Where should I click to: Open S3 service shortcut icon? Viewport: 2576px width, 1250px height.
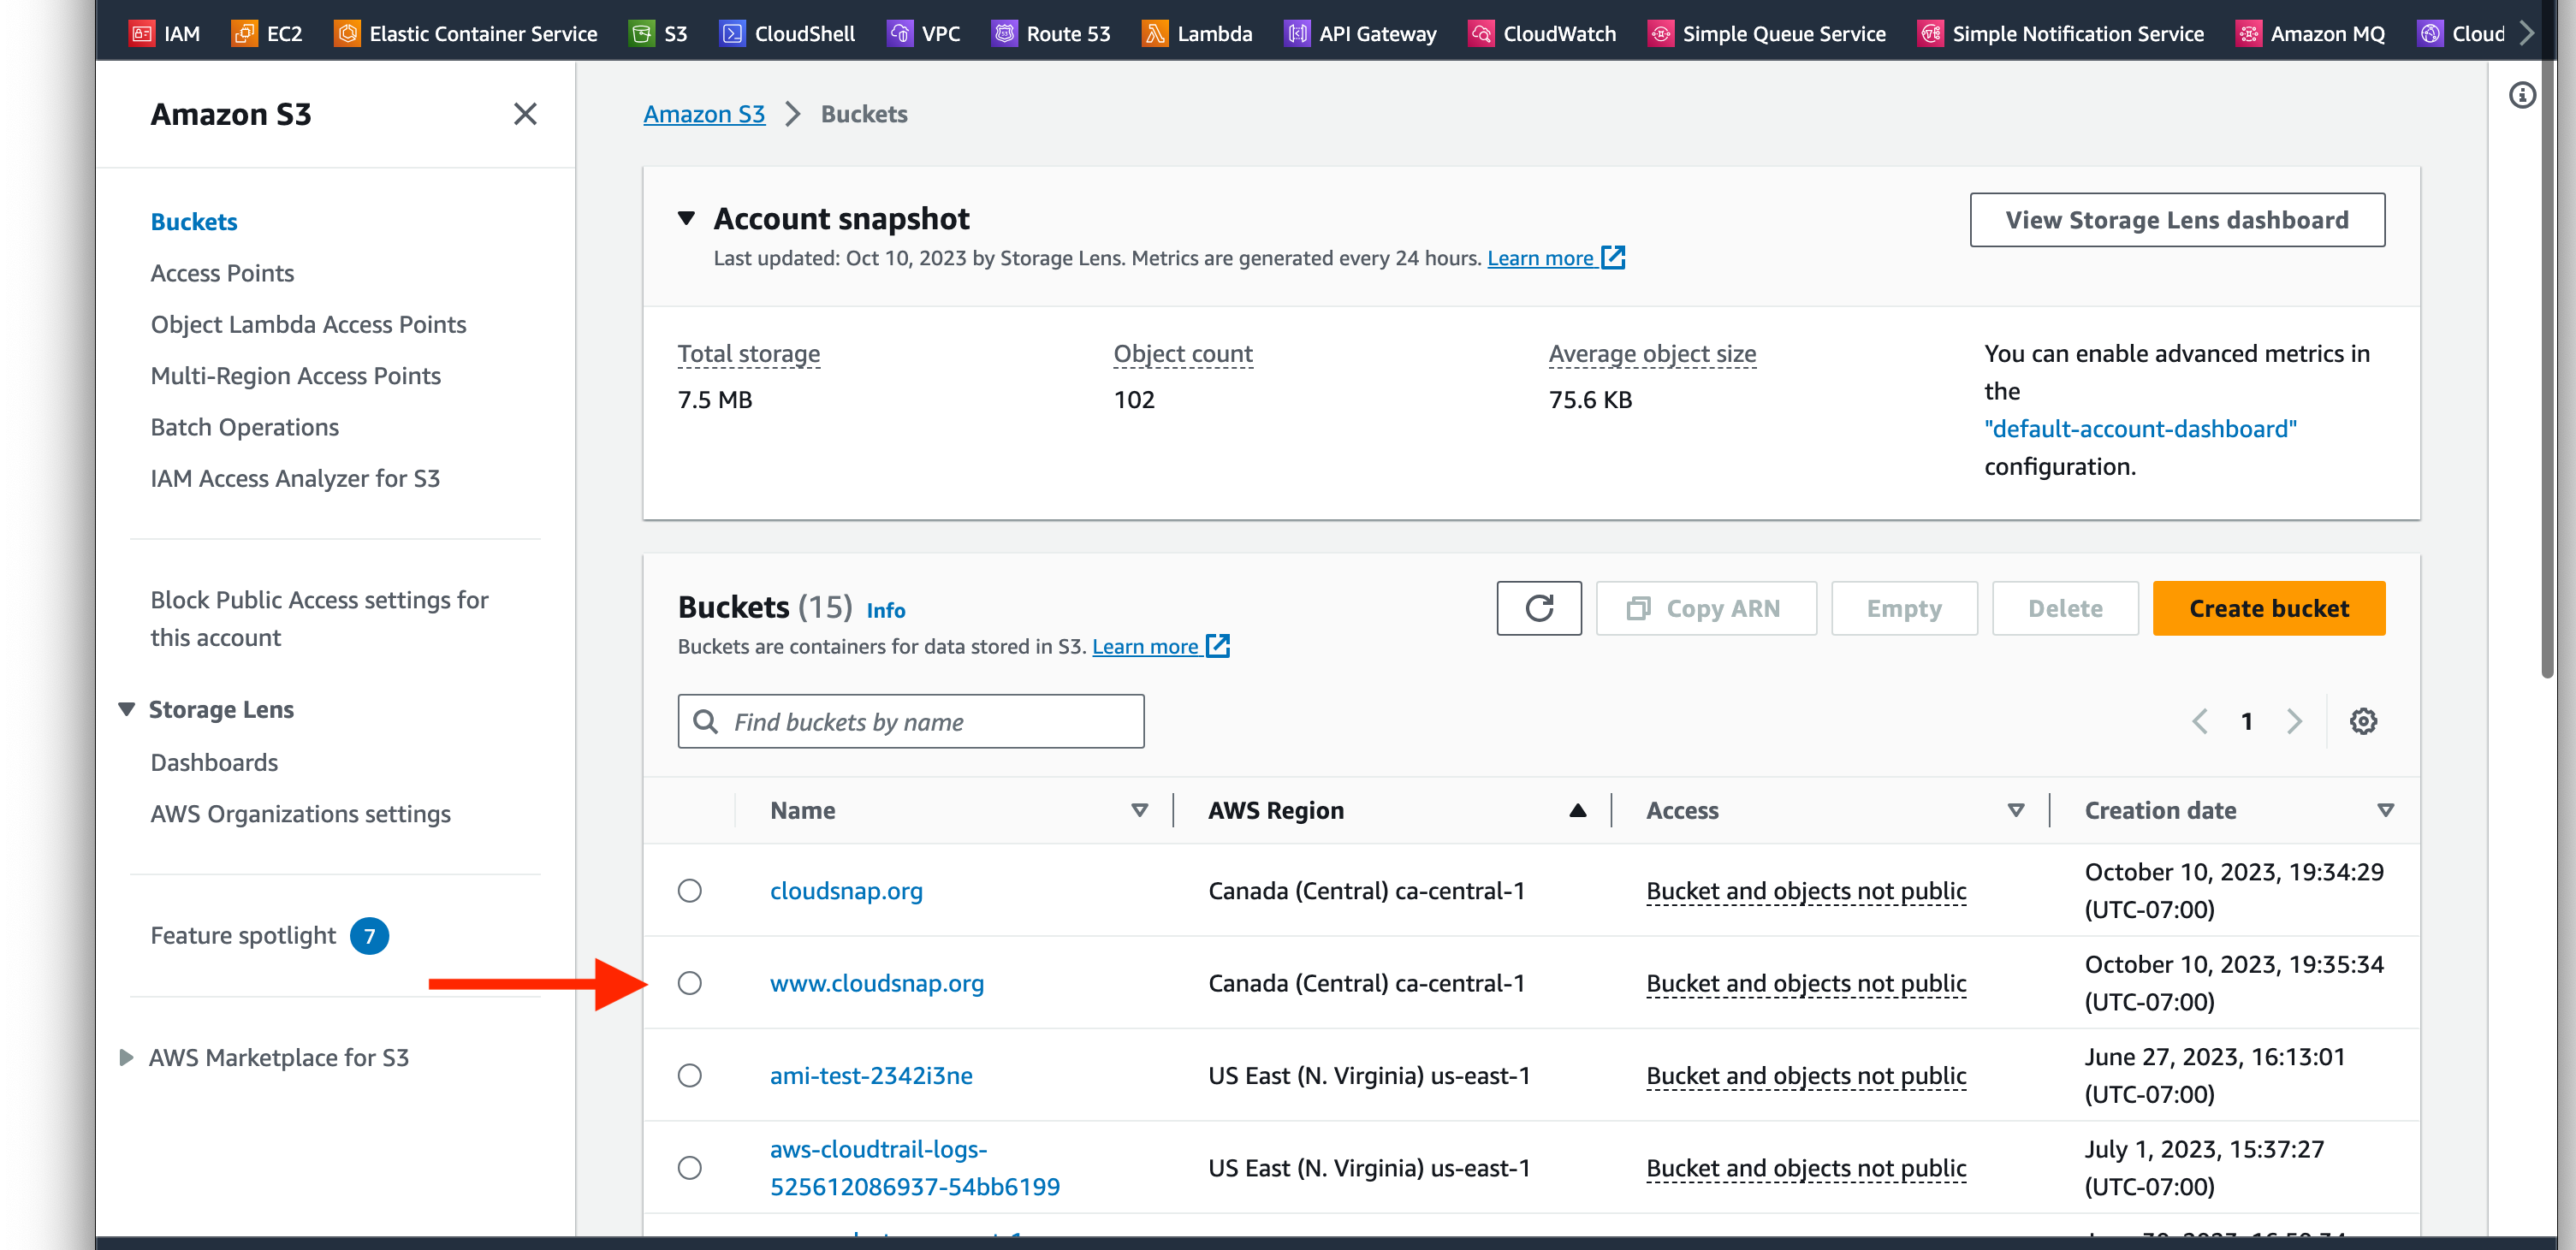pos(642,33)
